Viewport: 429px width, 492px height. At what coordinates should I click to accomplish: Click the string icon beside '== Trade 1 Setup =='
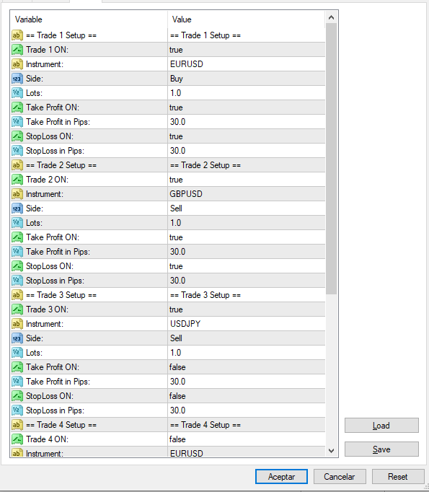click(x=17, y=35)
